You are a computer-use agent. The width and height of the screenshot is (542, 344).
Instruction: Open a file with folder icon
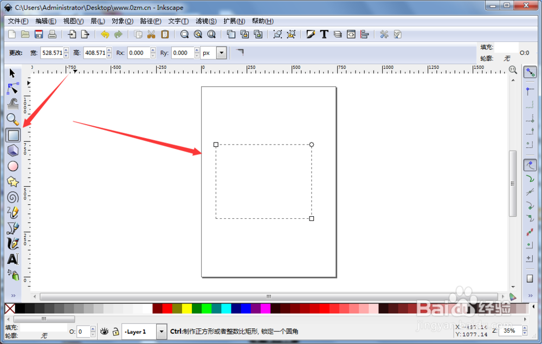(25, 34)
